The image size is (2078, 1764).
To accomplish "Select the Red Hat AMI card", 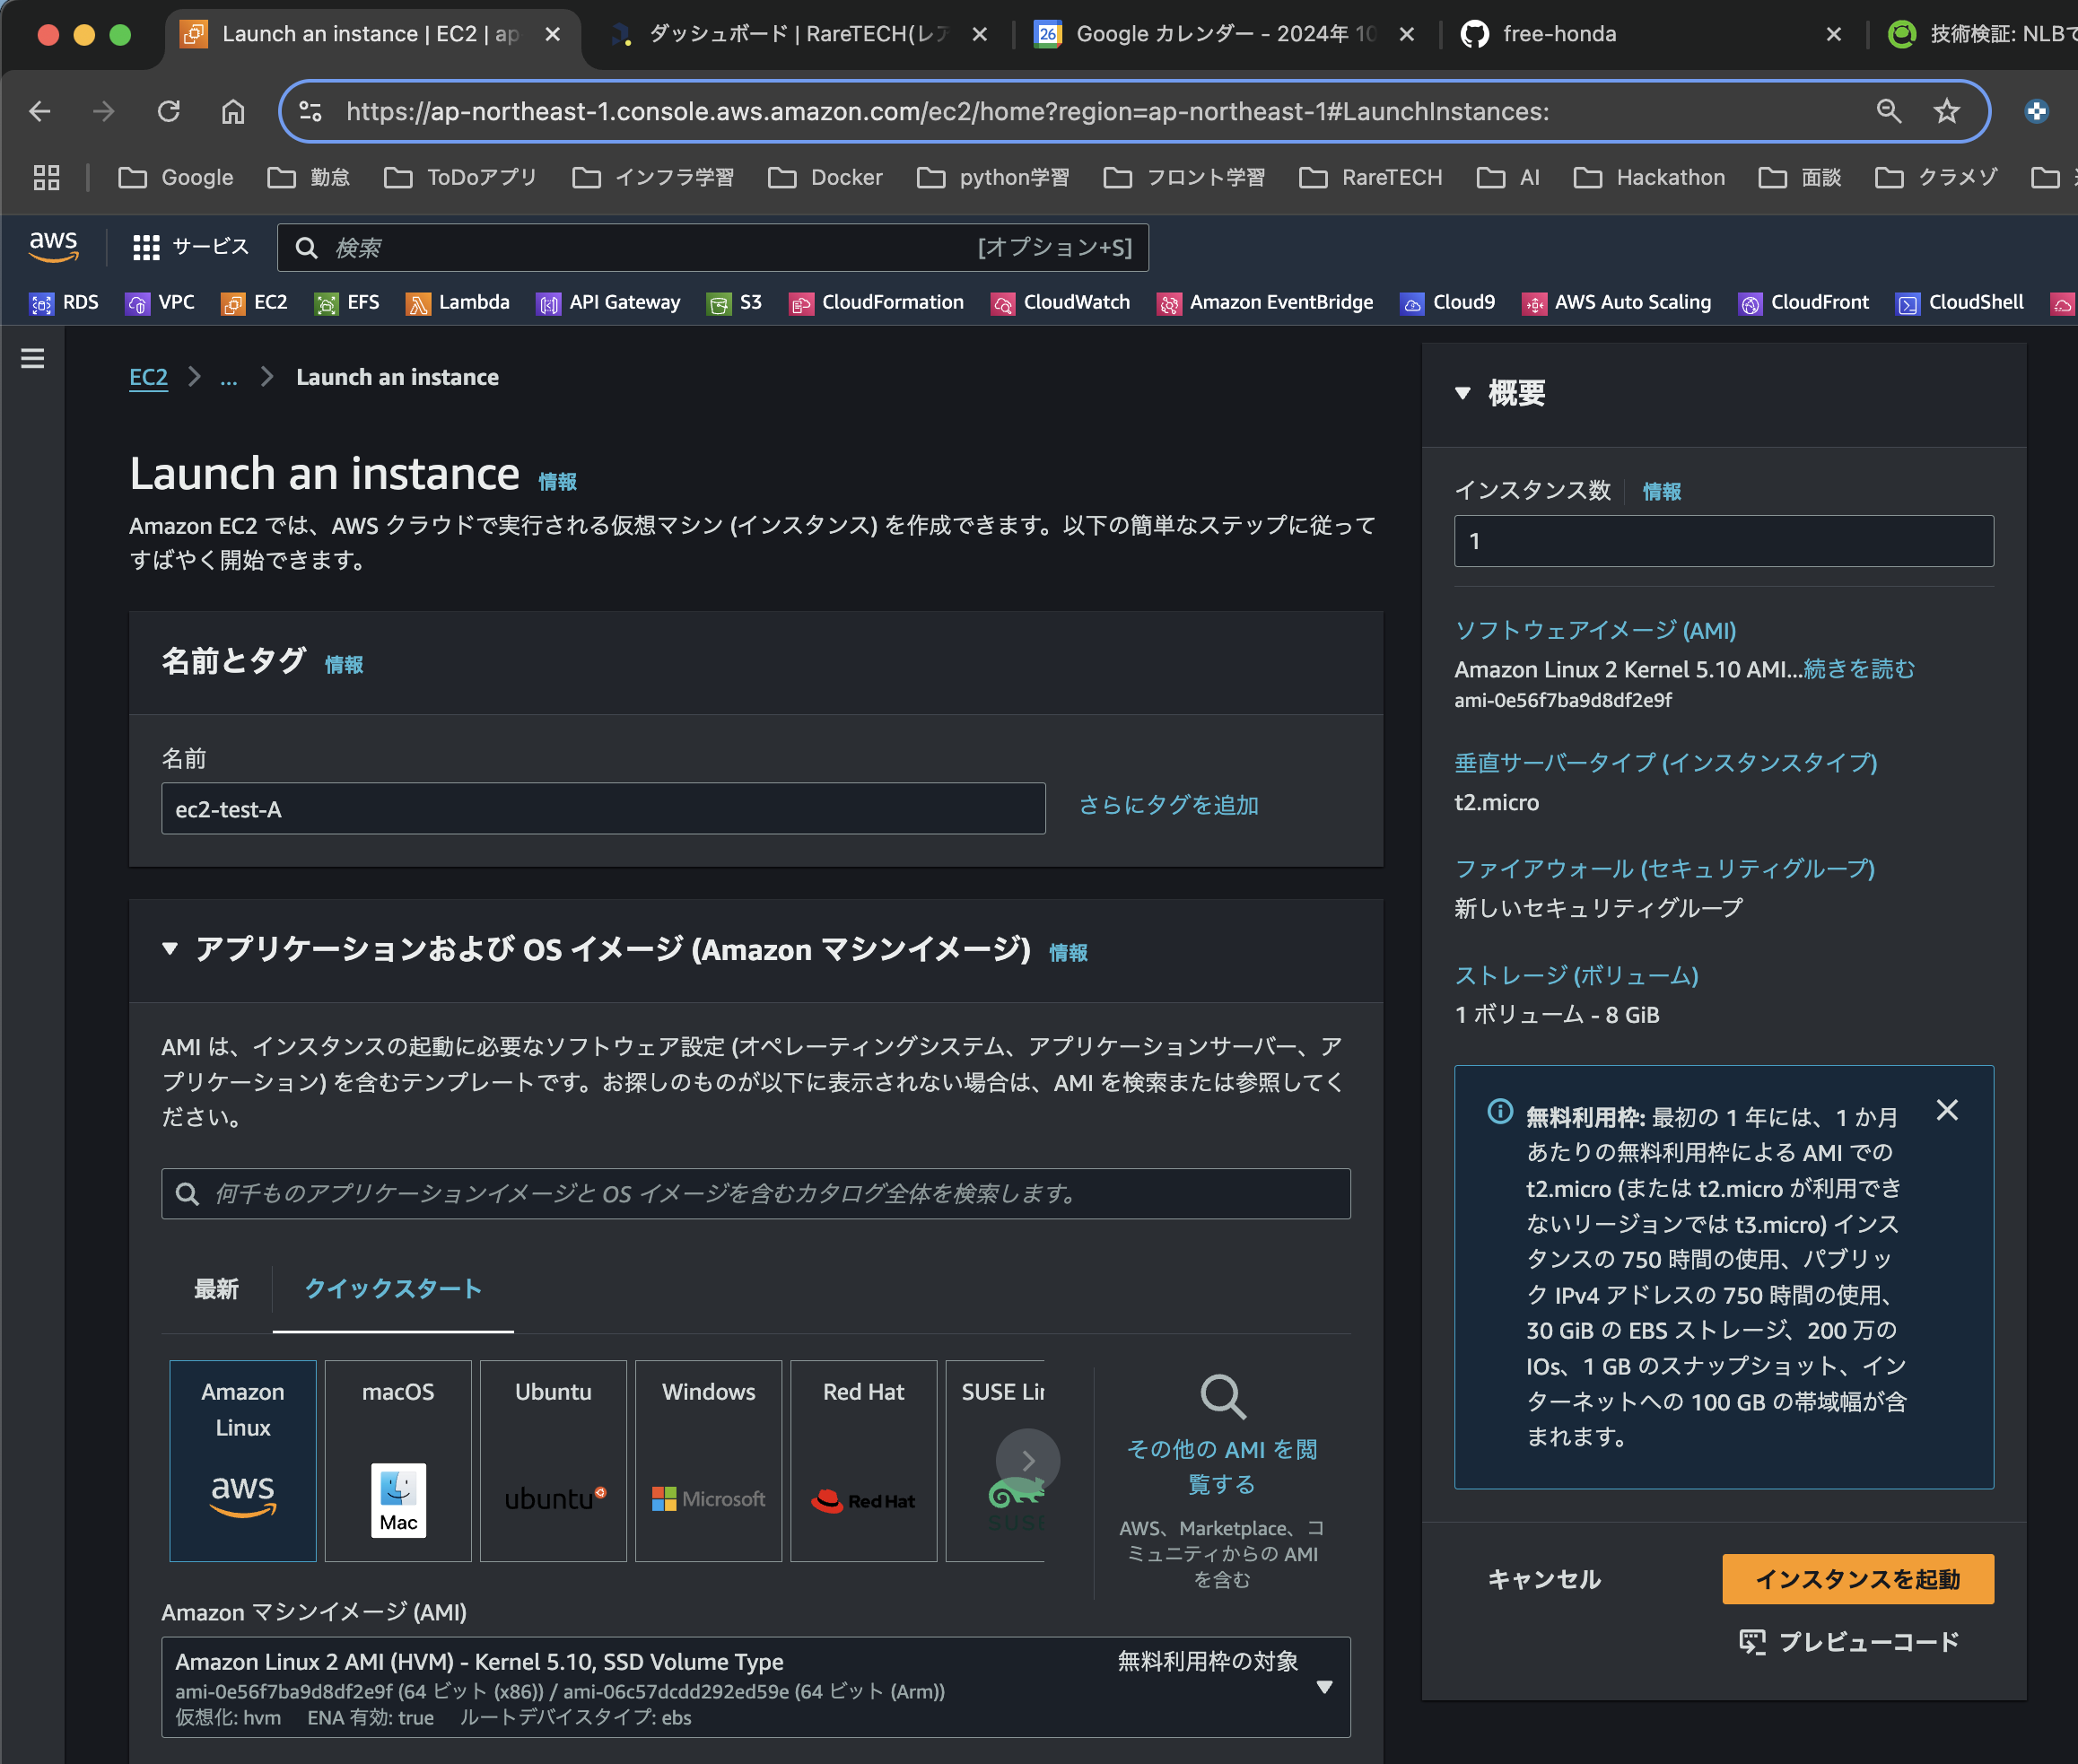I will tap(863, 1460).
